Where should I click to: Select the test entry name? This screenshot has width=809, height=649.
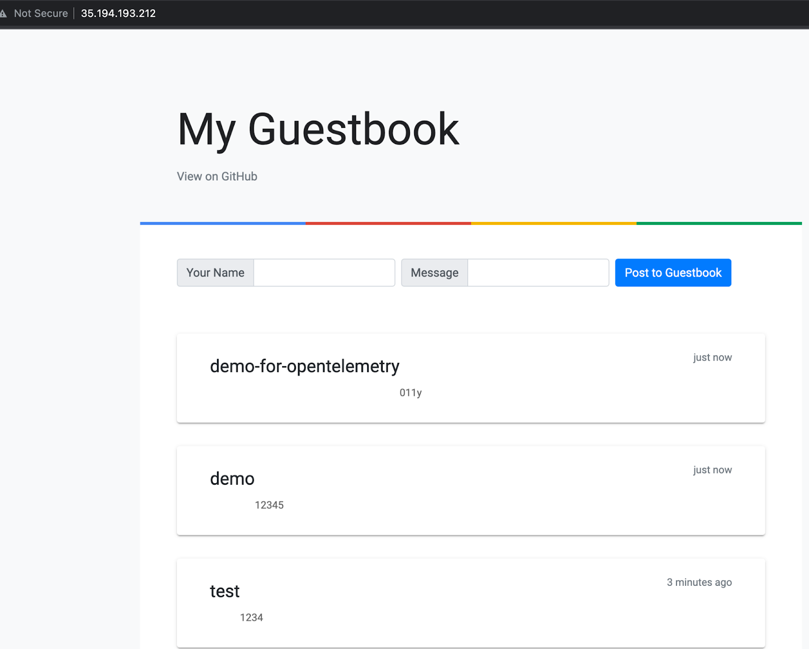[224, 591]
